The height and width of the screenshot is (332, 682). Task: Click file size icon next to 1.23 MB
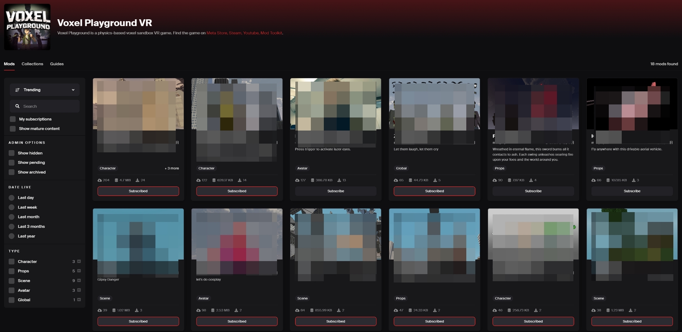point(608,310)
